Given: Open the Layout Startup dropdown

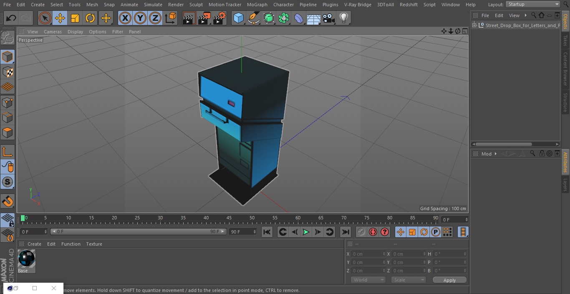Looking at the screenshot, I should coord(533,4).
